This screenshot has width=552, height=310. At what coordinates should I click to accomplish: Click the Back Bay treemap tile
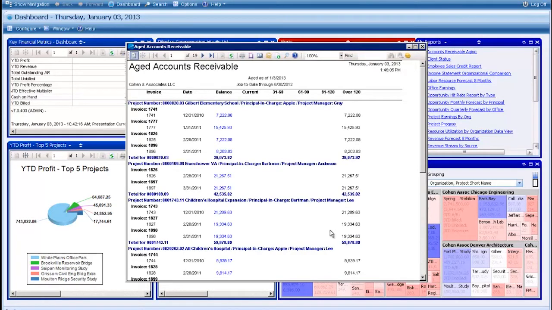click(492, 206)
